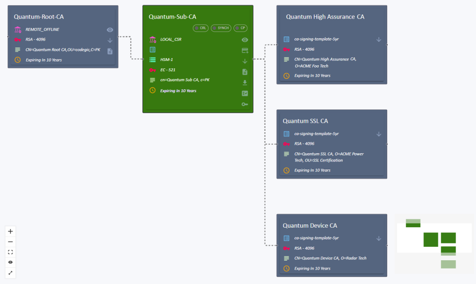
Task: Click the download icon on Quantum-Sub-CA card
Action: [245, 82]
